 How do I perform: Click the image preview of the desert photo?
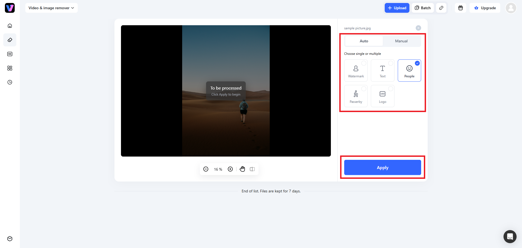(226, 91)
